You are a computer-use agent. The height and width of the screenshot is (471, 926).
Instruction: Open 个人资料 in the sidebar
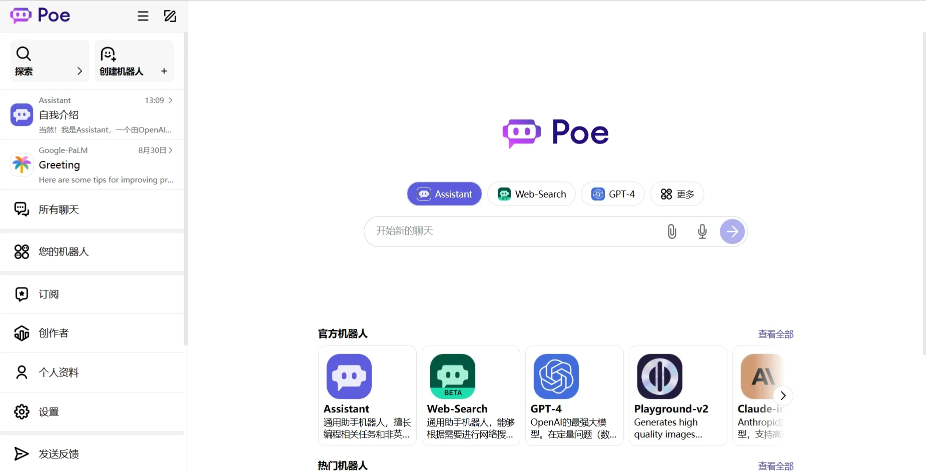click(92, 372)
